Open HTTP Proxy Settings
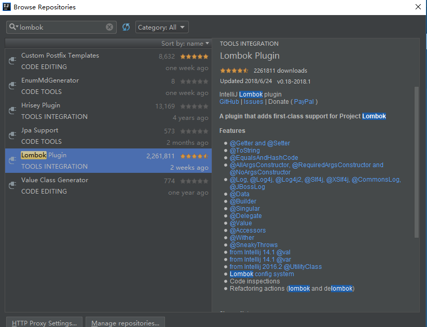Image resolution: width=427 pixels, height=327 pixels. tap(44, 322)
